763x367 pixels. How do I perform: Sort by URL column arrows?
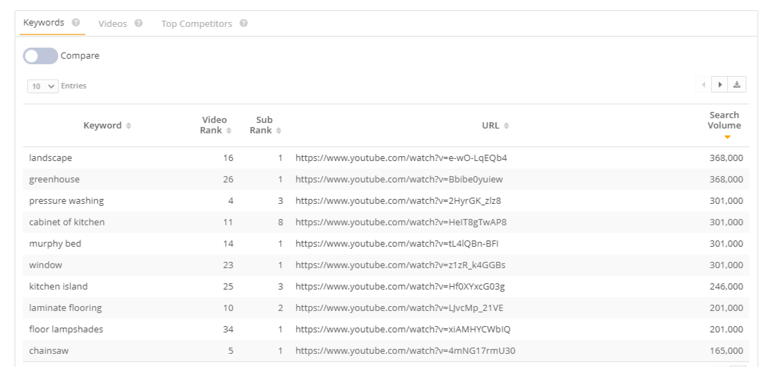coord(506,125)
